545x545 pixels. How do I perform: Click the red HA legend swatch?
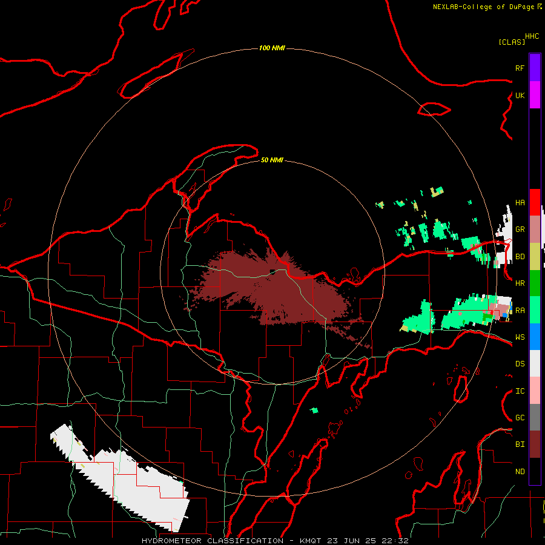[535, 202]
